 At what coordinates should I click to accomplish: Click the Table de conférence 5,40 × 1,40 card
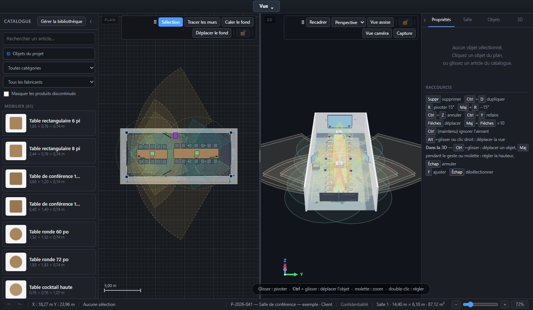(49, 206)
